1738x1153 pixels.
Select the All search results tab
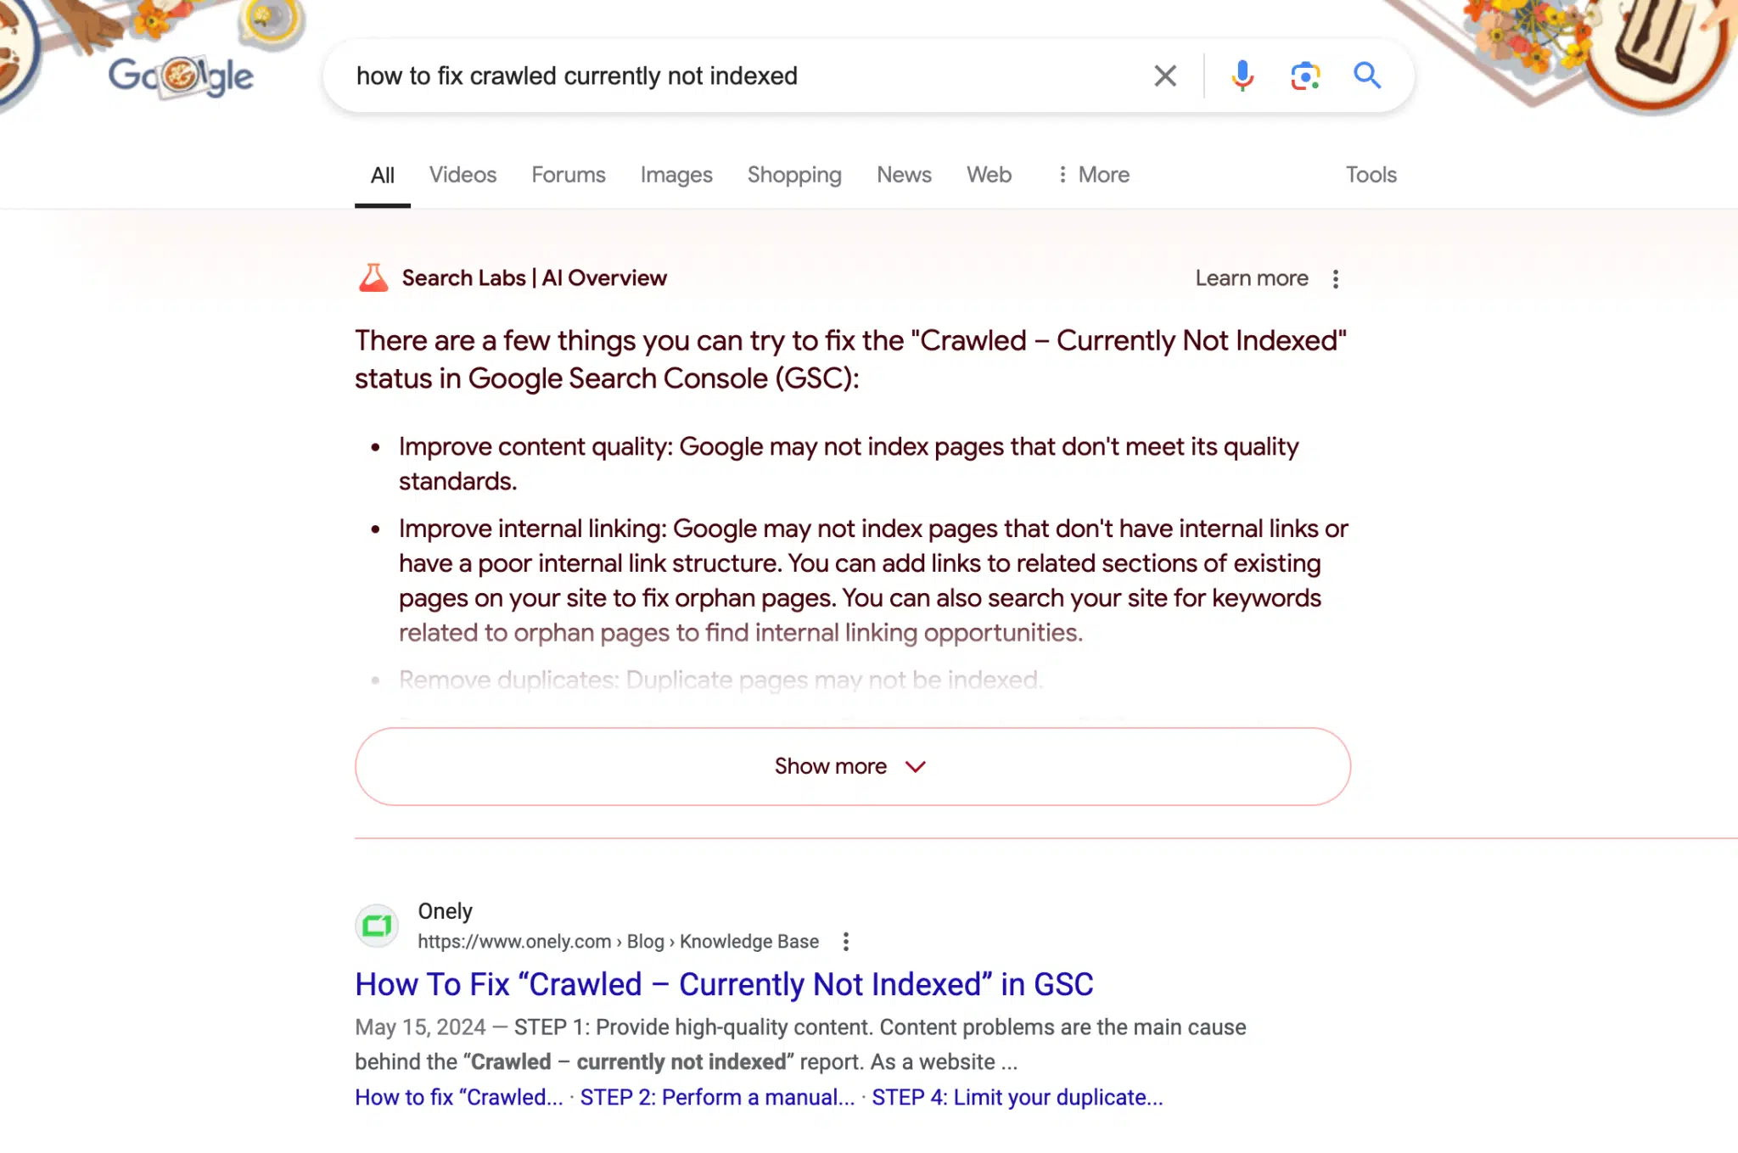pos(382,175)
